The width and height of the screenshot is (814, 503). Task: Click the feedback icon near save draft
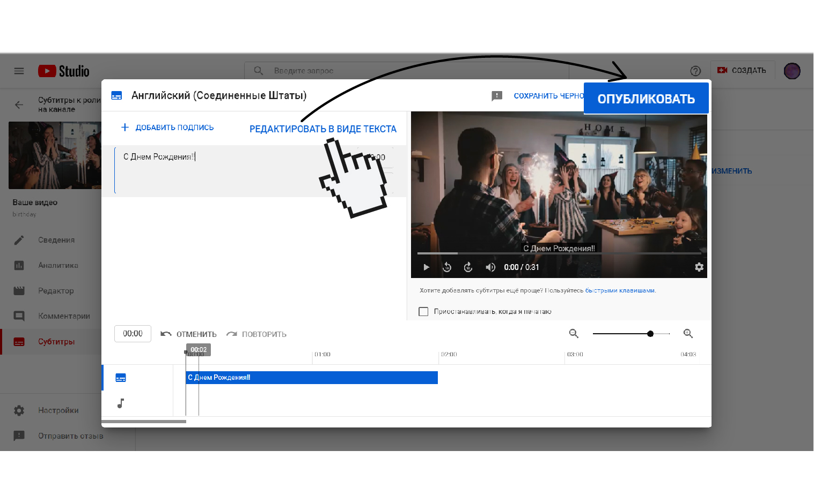point(497,96)
